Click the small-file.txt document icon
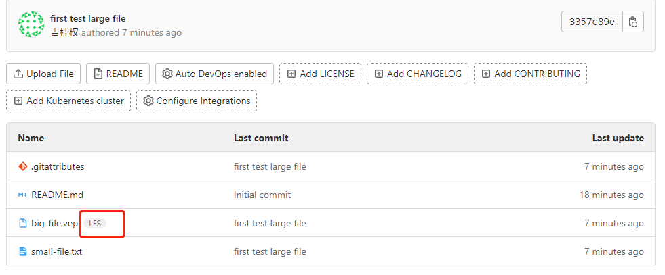Image resolution: width=665 pixels, height=275 pixels. (x=23, y=251)
